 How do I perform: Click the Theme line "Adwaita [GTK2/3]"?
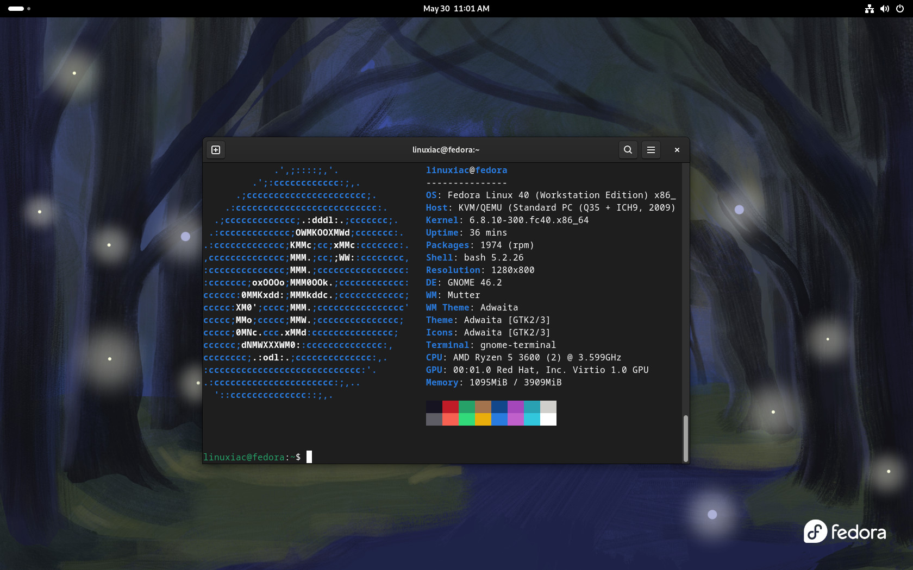click(x=488, y=320)
